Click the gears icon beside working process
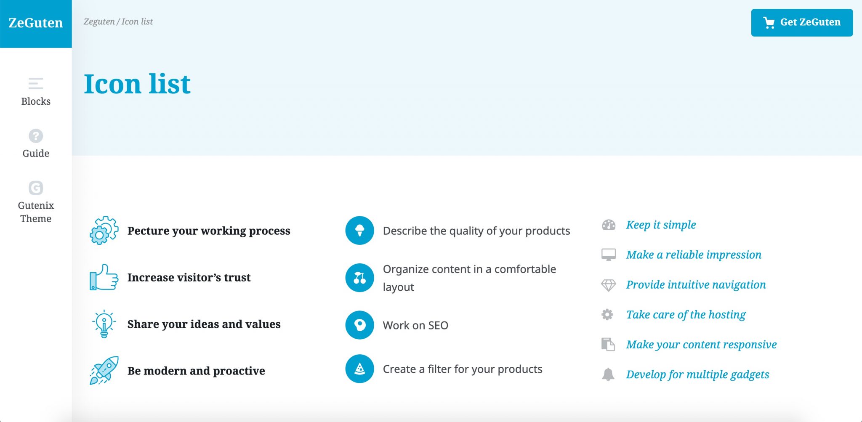The width and height of the screenshot is (862, 422). coord(104,231)
